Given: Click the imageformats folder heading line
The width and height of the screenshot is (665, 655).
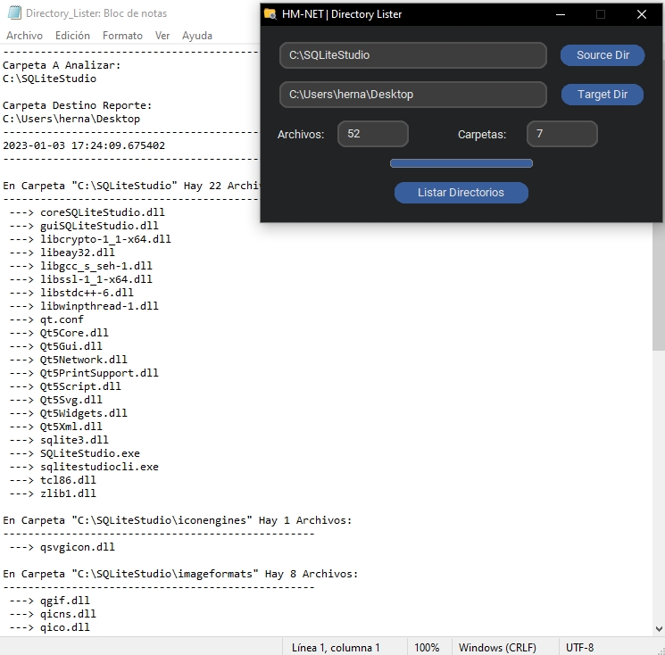Looking at the screenshot, I should pos(180,574).
